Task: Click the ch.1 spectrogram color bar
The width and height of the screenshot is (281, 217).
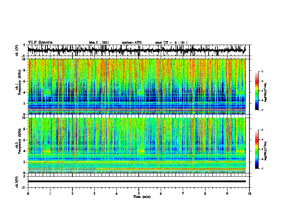Action: 257,91
